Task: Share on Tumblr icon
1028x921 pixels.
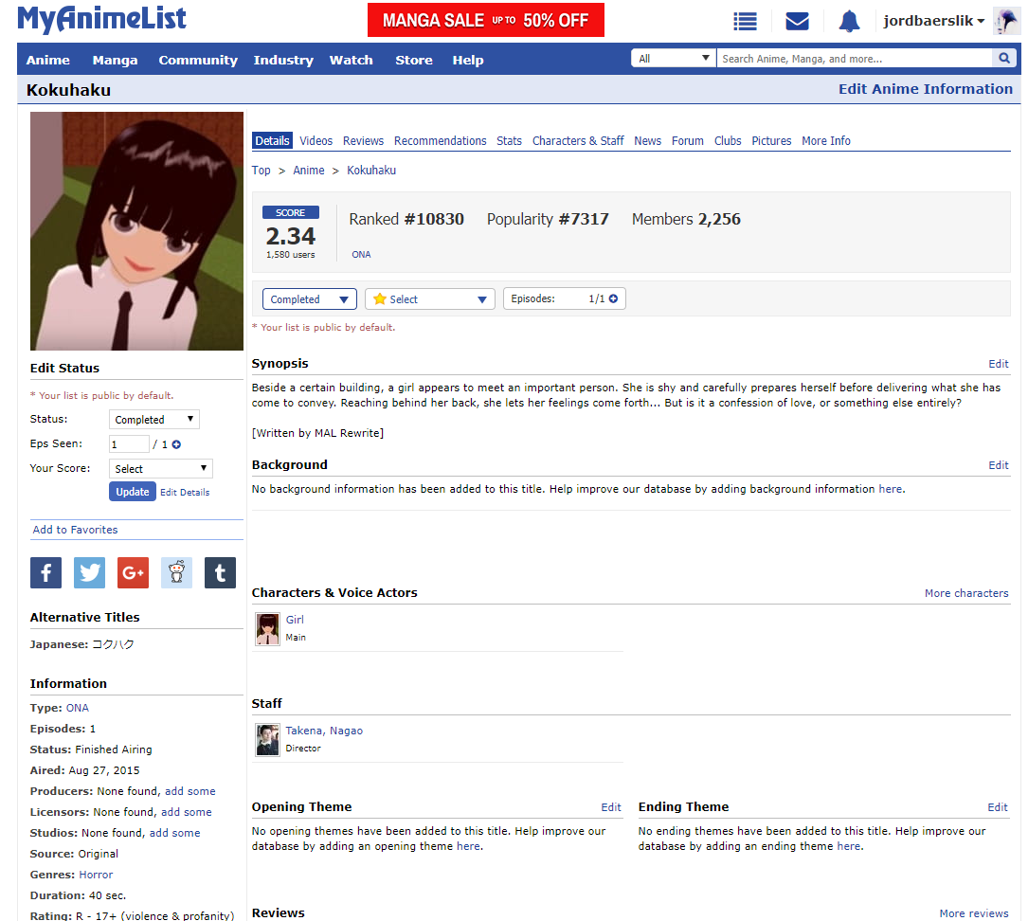Action: (x=220, y=572)
